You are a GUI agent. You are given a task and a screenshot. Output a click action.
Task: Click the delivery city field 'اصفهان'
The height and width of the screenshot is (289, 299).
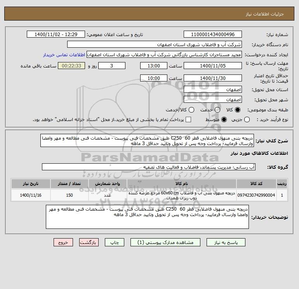pyautogui.click(x=213, y=99)
